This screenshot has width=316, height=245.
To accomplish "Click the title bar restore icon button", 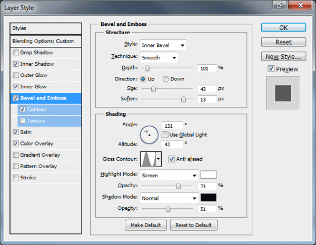I will pyautogui.click(x=279, y=5).
